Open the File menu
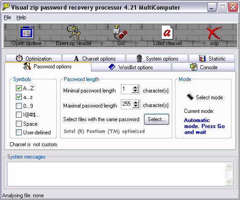 [x=7, y=17]
